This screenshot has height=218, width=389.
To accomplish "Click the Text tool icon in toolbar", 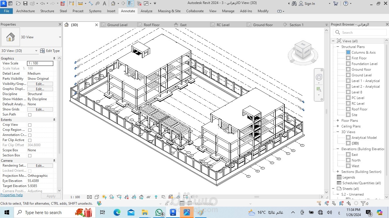I will coord(105,3).
